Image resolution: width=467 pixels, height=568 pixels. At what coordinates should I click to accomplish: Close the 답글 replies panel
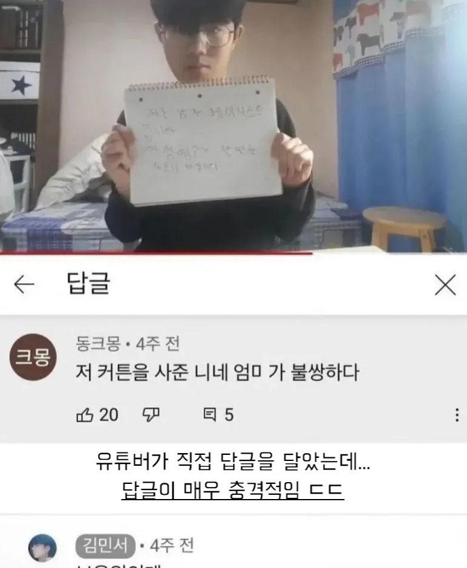tap(445, 285)
